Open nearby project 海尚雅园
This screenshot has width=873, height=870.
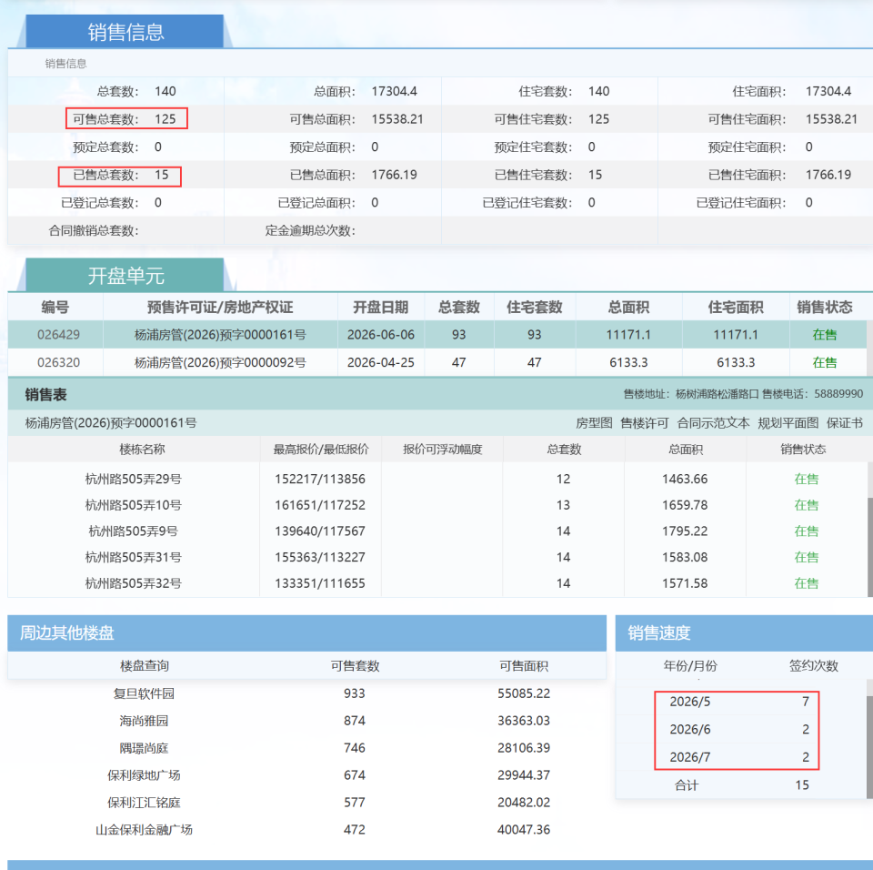144,721
